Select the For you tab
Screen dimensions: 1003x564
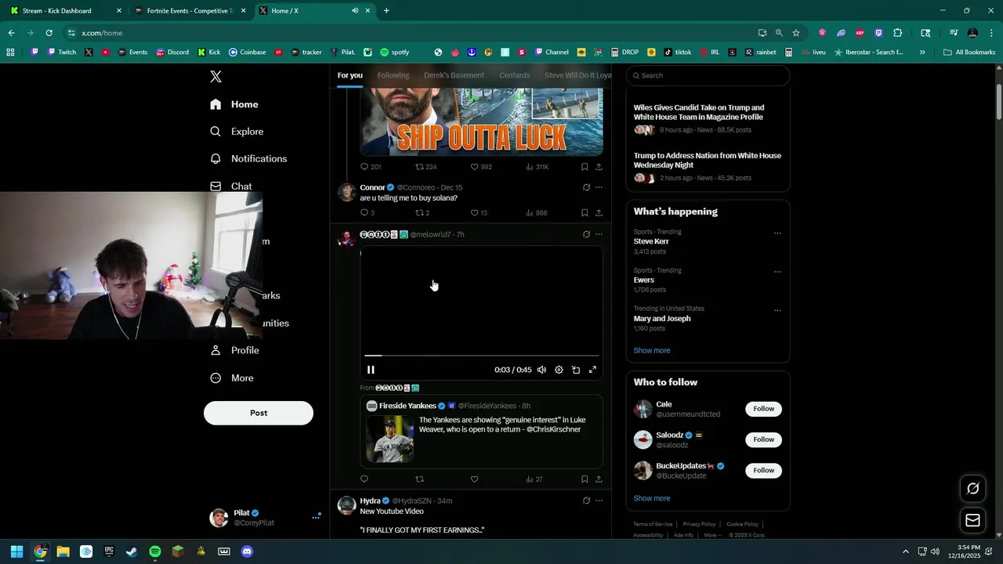tap(349, 75)
